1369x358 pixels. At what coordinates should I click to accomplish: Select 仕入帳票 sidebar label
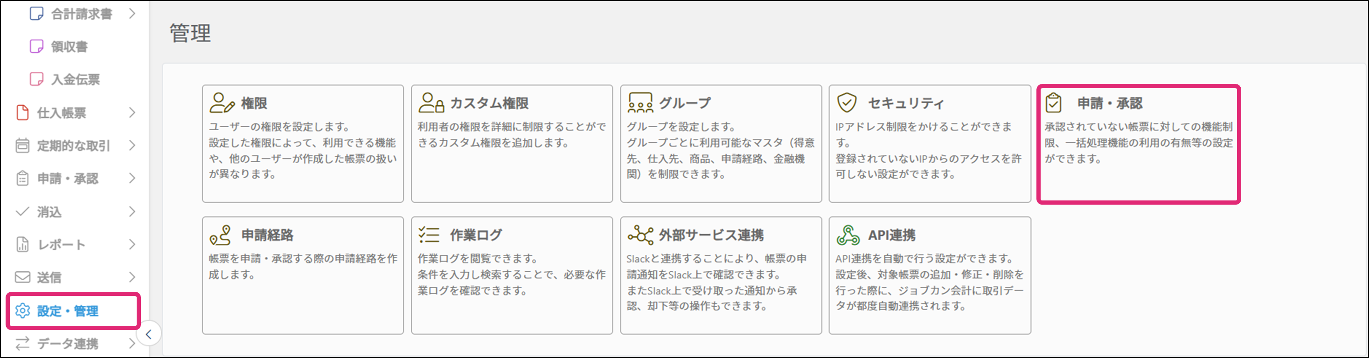[x=62, y=113]
